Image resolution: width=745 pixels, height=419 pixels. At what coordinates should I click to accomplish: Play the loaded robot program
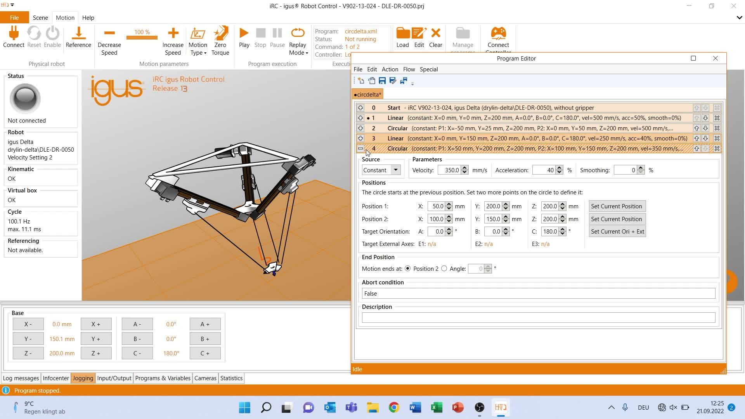point(244,37)
